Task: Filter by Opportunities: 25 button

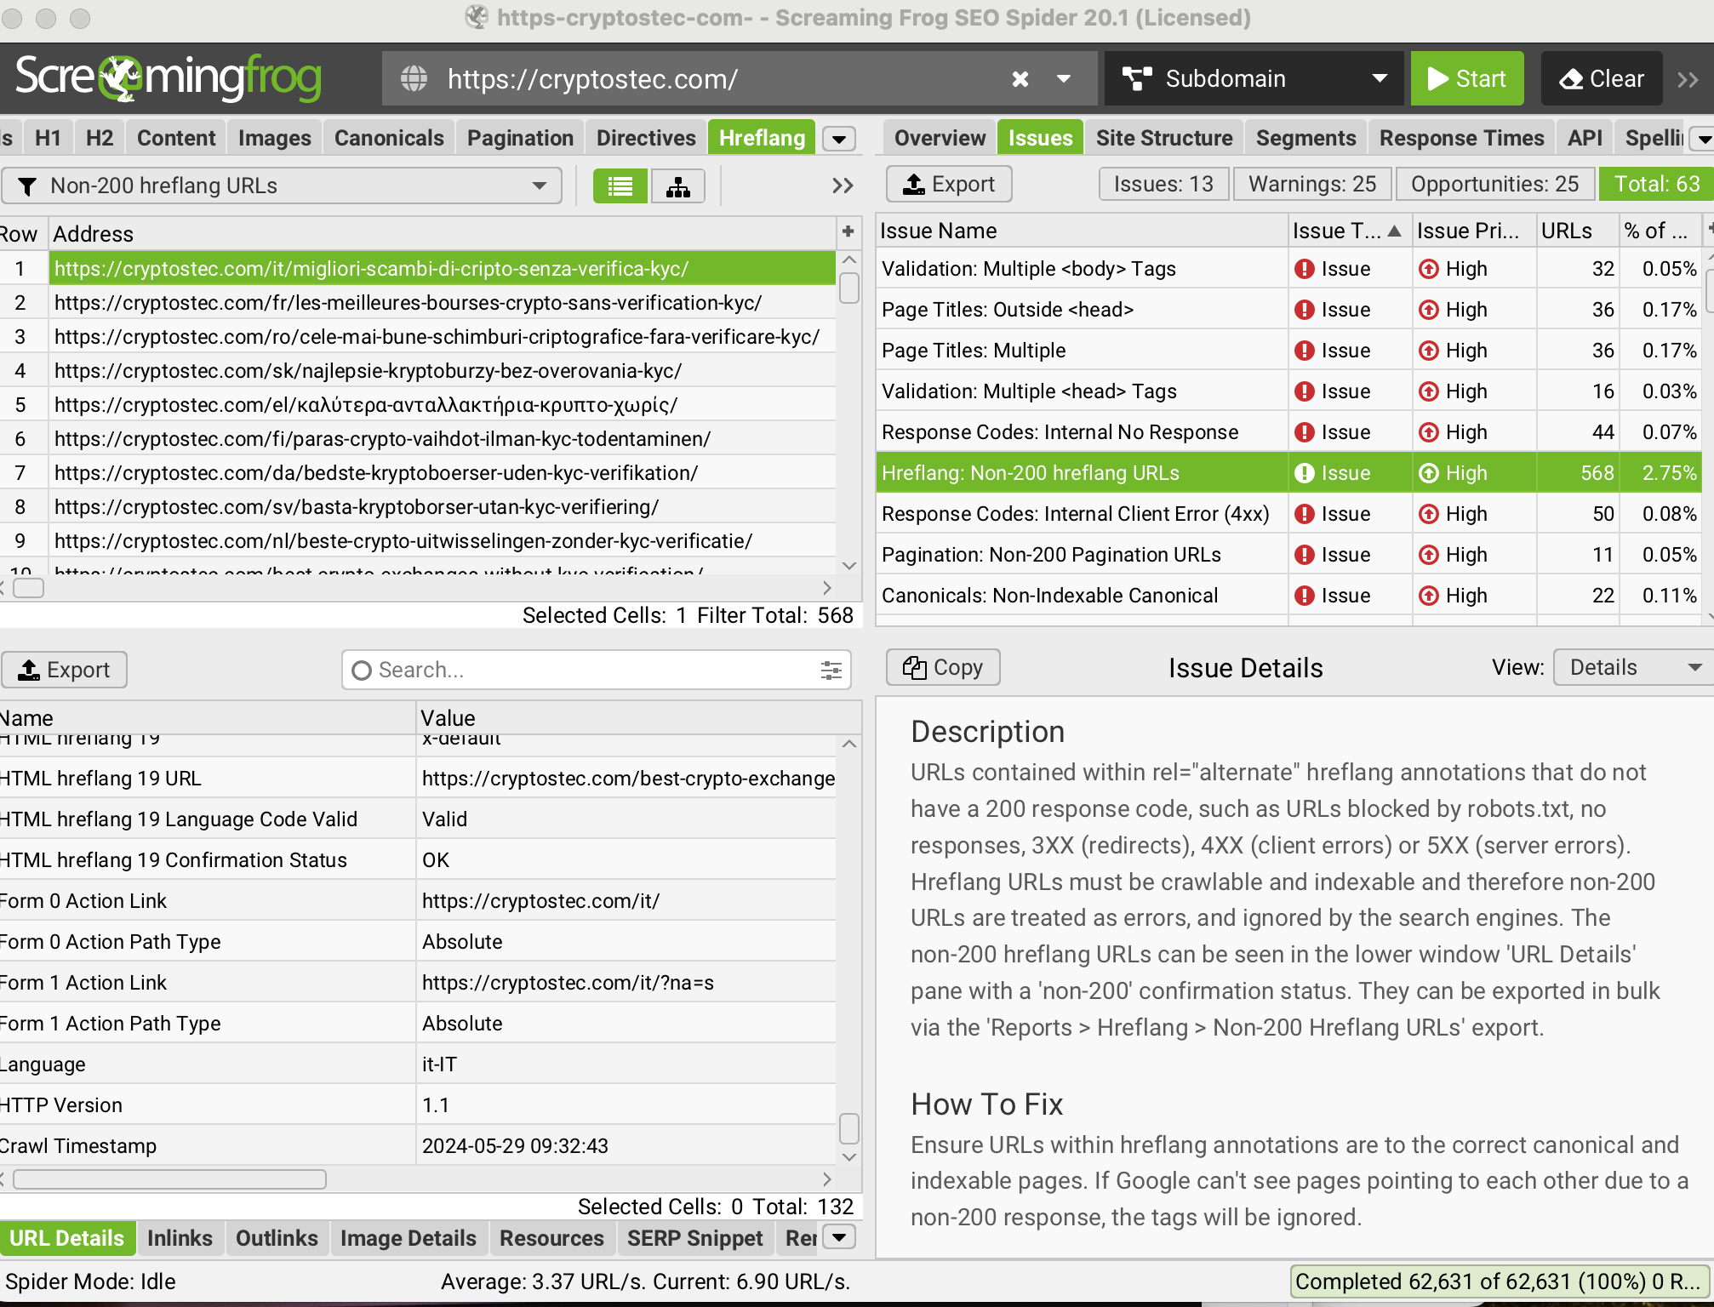Action: 1494,184
